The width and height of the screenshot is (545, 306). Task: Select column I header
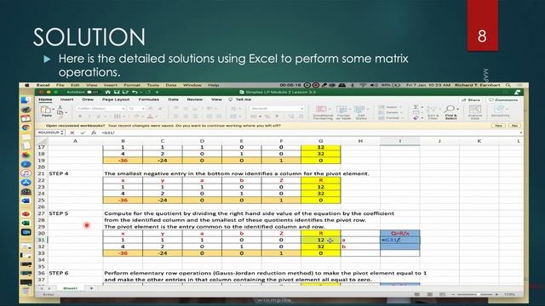coord(399,141)
